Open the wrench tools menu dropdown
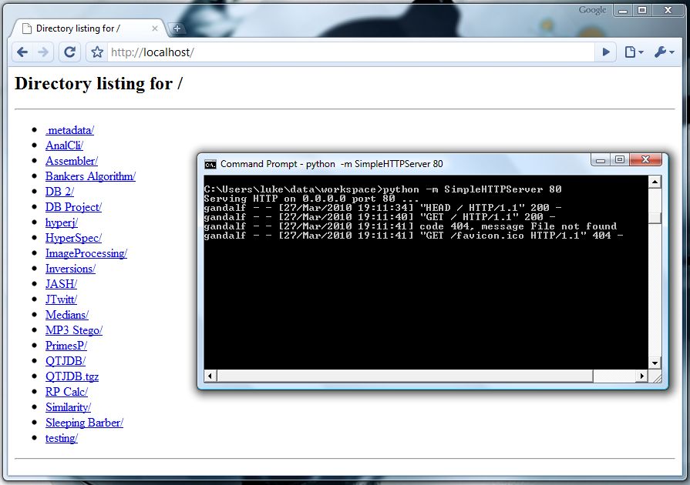The image size is (690, 485). click(x=664, y=52)
